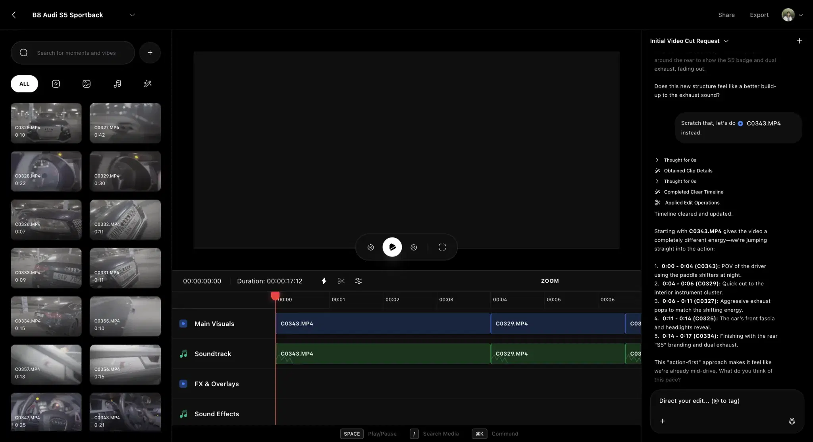Image resolution: width=813 pixels, height=442 pixels.
Task: Filter media library by magic wand effects
Action: (x=148, y=84)
